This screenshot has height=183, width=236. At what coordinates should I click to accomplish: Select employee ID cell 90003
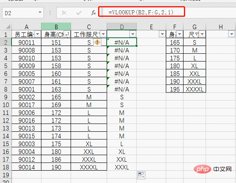coord(26,144)
